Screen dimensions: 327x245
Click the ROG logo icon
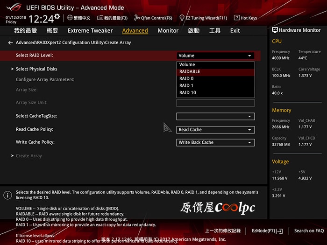pyautogui.click(x=14, y=7)
